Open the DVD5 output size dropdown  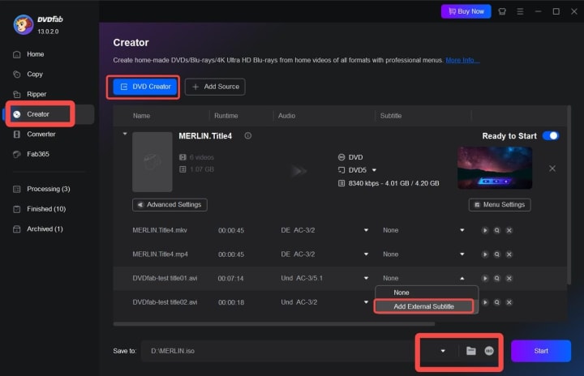[x=374, y=170]
